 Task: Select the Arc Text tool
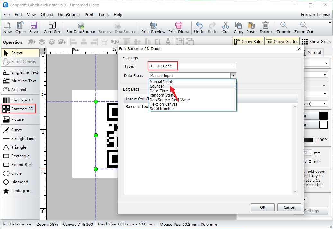(20, 90)
